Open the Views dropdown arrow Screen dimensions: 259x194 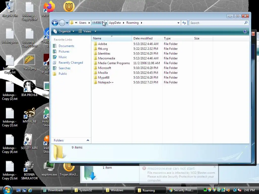coord(95,31)
